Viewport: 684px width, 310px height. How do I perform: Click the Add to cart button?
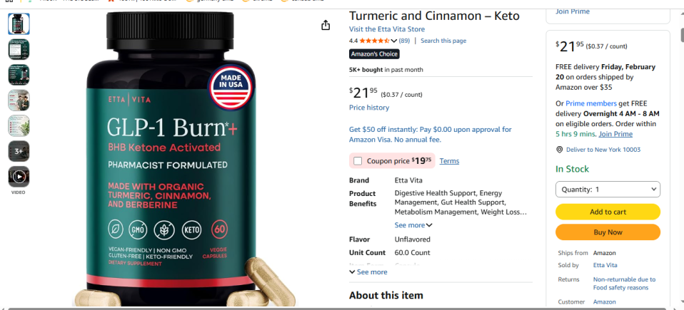point(608,212)
